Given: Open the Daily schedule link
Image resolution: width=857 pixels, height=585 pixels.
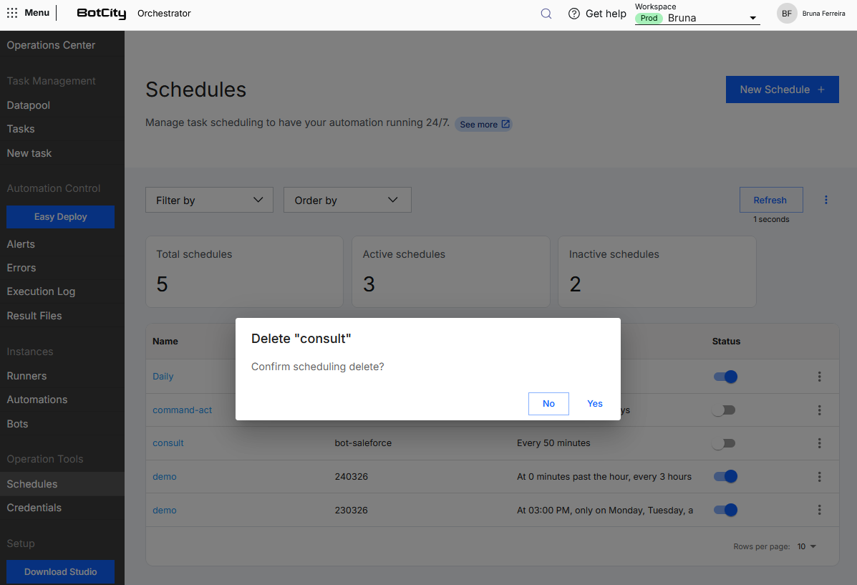Looking at the screenshot, I should (x=163, y=377).
